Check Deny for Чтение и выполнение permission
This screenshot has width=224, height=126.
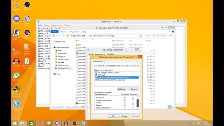pos(133,100)
